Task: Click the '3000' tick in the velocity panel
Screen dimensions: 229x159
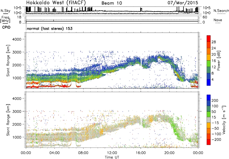Action: 17,111
